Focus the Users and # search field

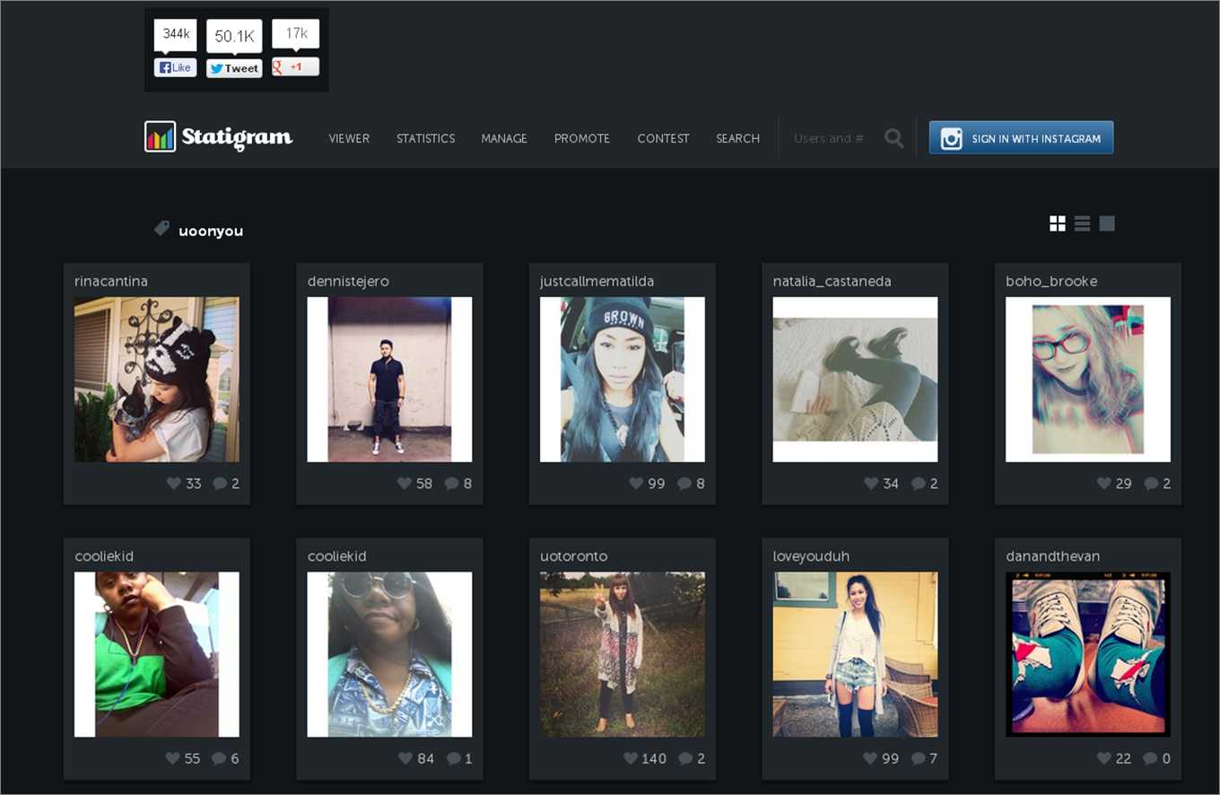click(830, 138)
